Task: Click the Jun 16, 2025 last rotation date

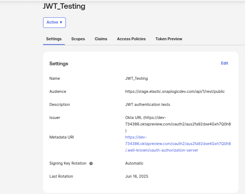Action: pyautogui.click(x=136, y=176)
